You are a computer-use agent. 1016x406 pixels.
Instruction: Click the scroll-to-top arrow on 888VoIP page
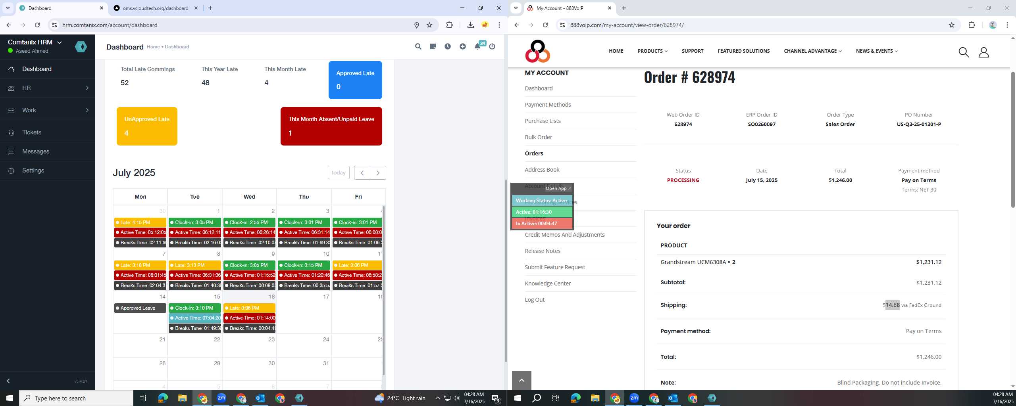[521, 381]
